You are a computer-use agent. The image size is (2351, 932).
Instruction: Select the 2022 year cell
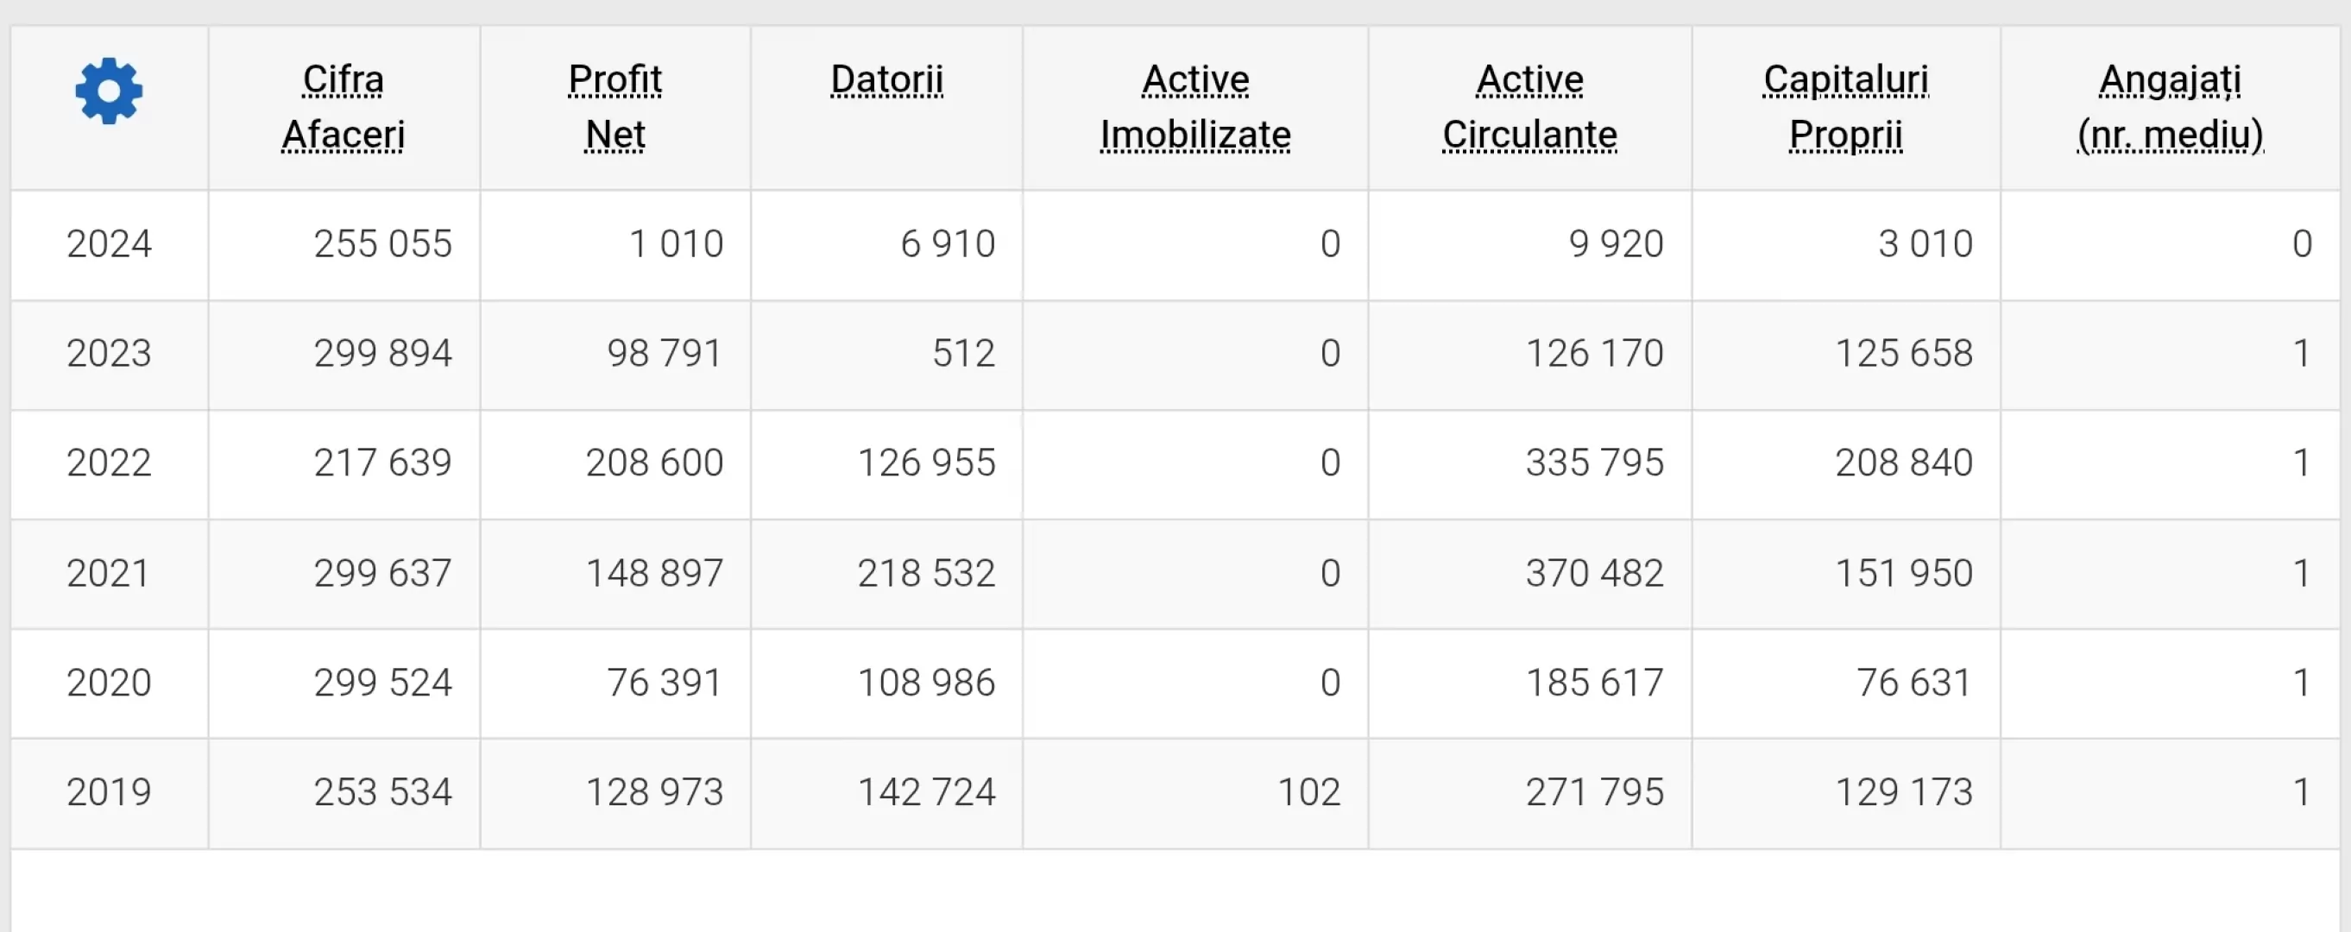109,463
